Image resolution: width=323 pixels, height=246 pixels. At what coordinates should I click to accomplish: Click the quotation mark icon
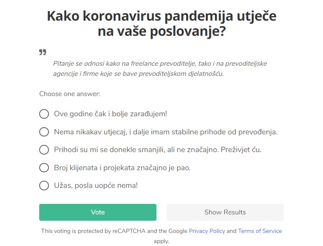[43, 52]
